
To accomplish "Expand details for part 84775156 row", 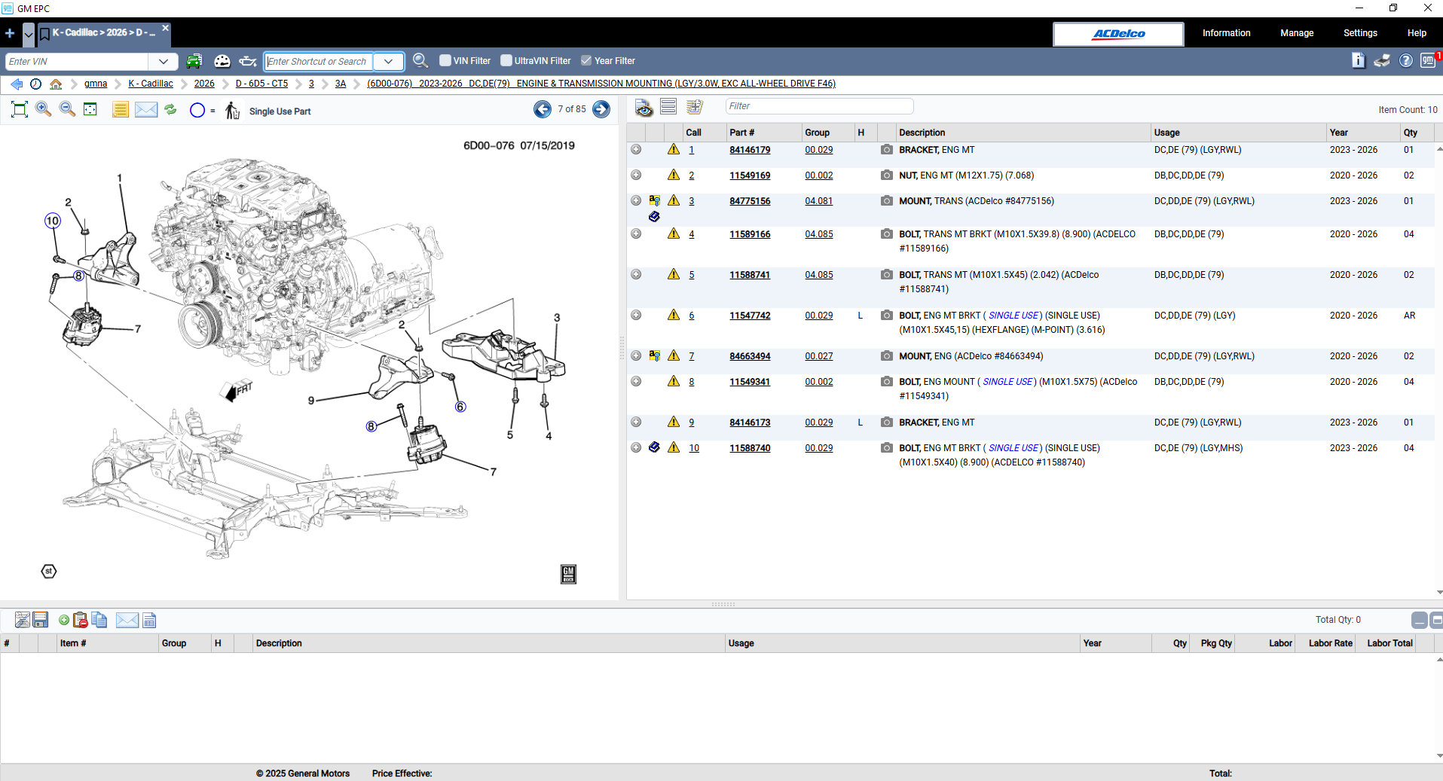I will (x=635, y=200).
